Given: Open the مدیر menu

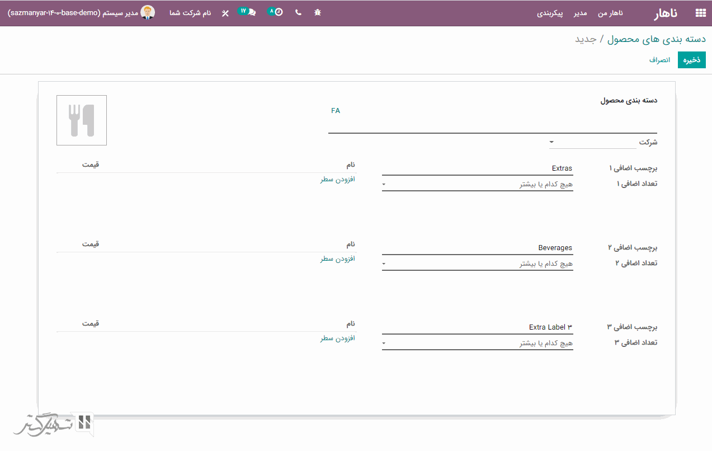Looking at the screenshot, I should click(580, 13).
